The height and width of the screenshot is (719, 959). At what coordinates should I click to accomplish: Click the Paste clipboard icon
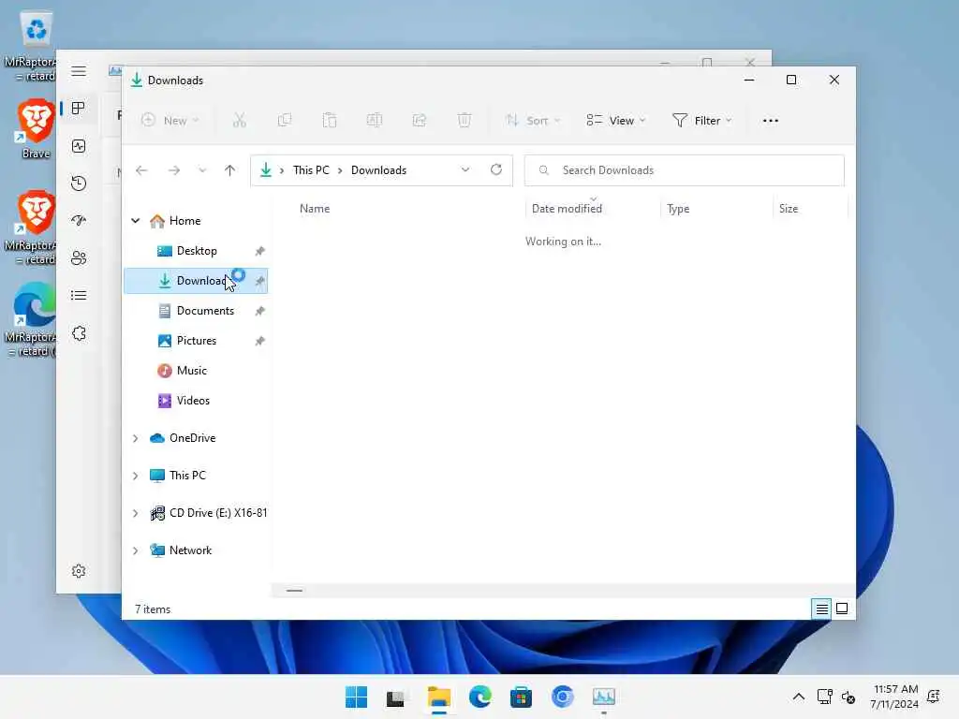330,121
